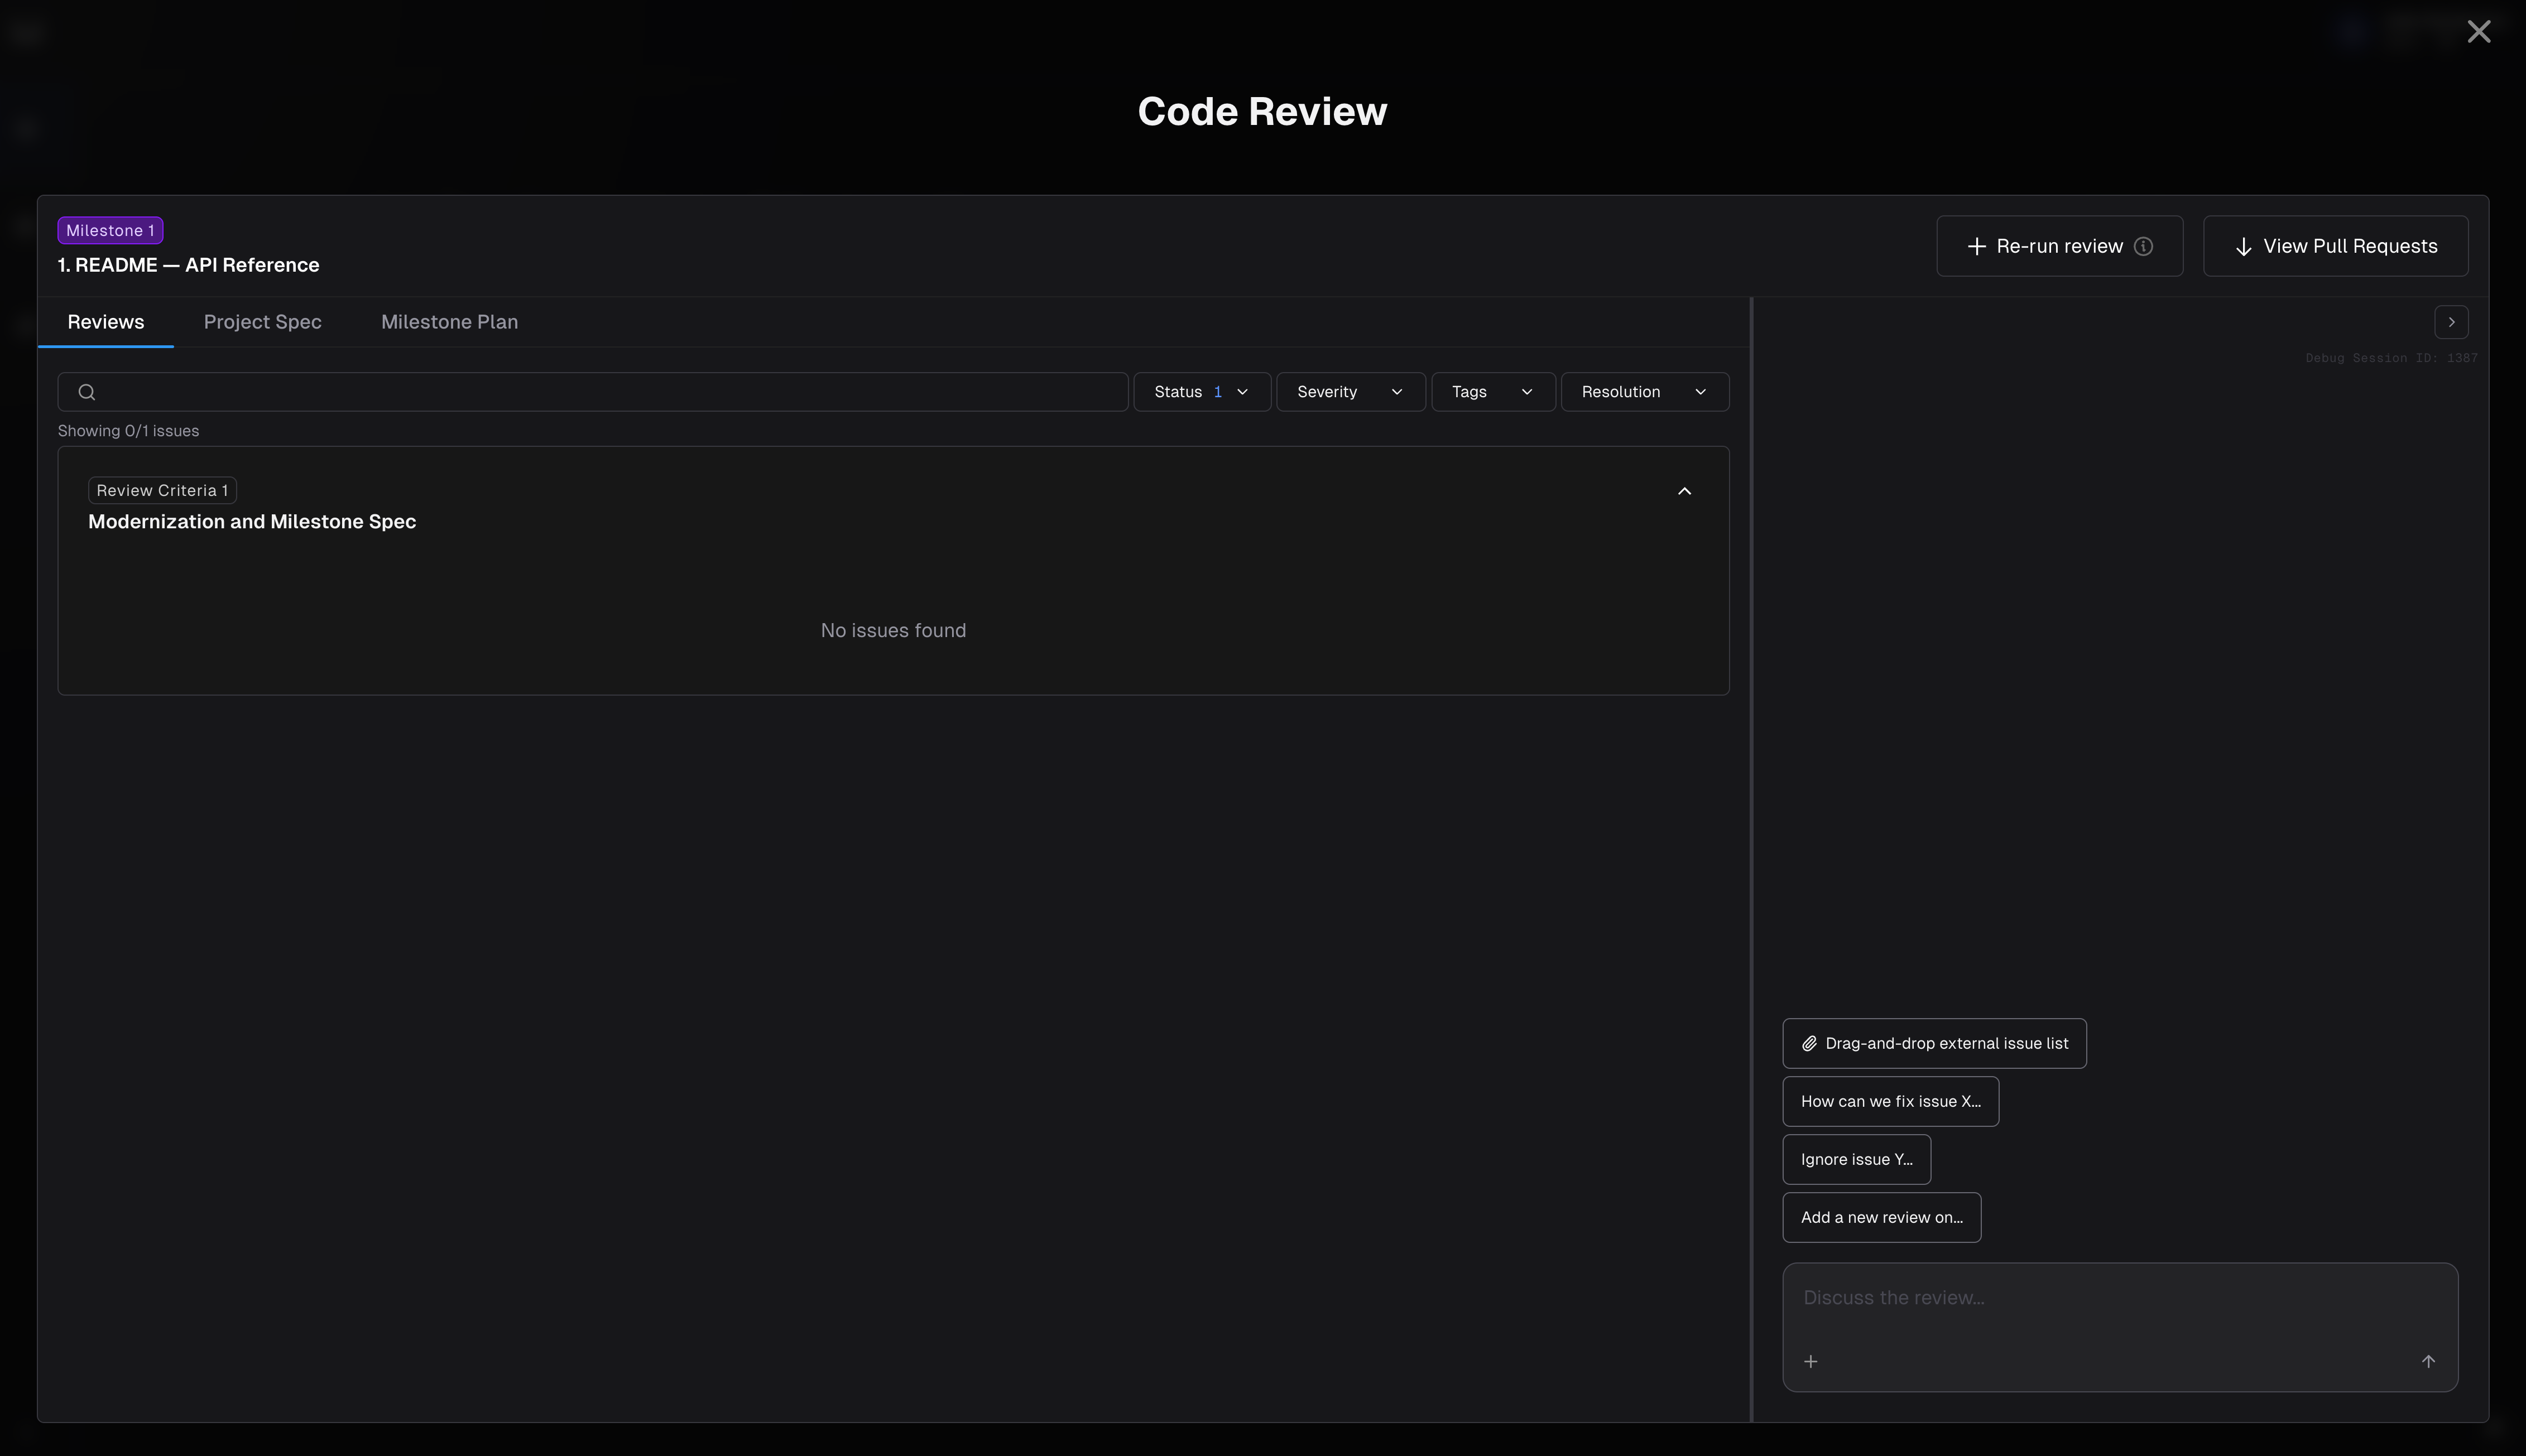Click the Re-run review info icon
The image size is (2526, 1456).
[x=2143, y=246]
